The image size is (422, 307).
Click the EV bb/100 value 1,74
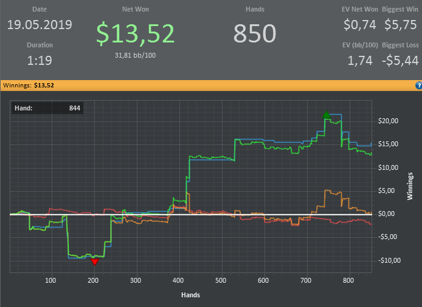tap(360, 61)
